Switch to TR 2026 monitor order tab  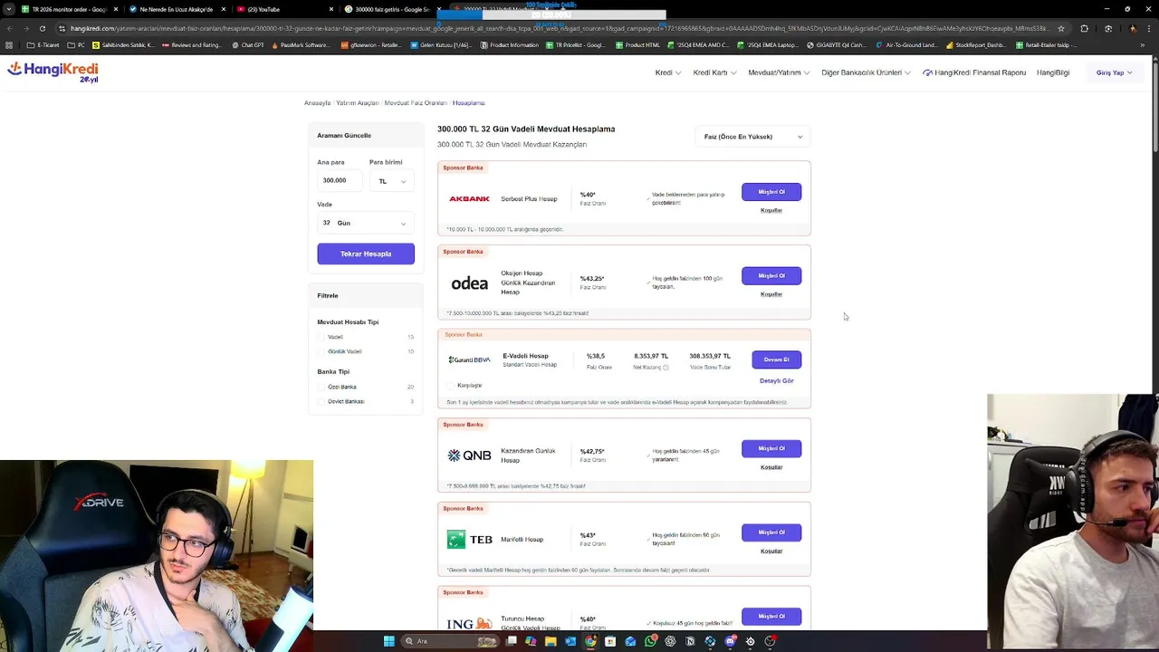[70, 9]
